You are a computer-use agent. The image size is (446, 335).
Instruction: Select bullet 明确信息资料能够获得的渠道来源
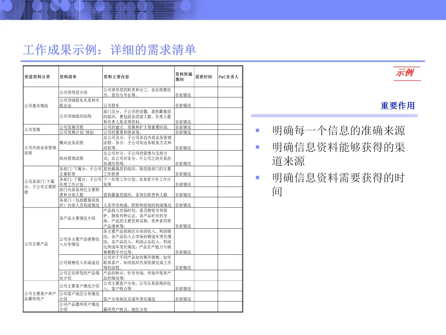339,154
